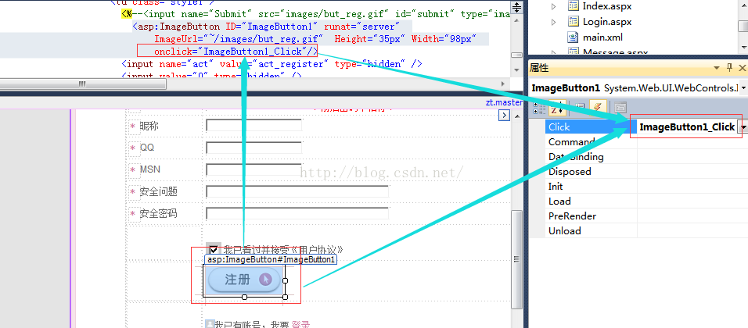
Task: Click the asp:ImageButton tag in code
Action: pos(179,27)
